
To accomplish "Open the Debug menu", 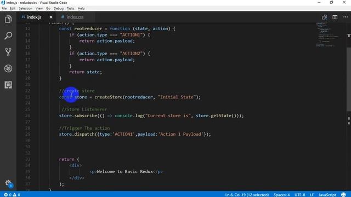I will click(59, 9).
